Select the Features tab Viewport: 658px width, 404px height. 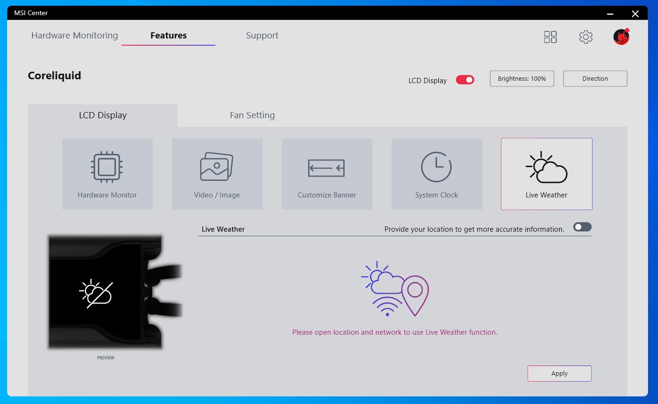pos(168,36)
